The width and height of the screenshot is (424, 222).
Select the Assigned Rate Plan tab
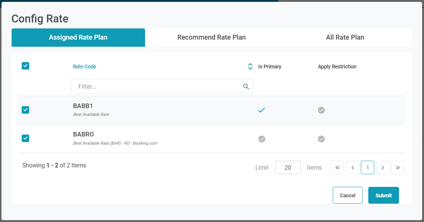78,37
